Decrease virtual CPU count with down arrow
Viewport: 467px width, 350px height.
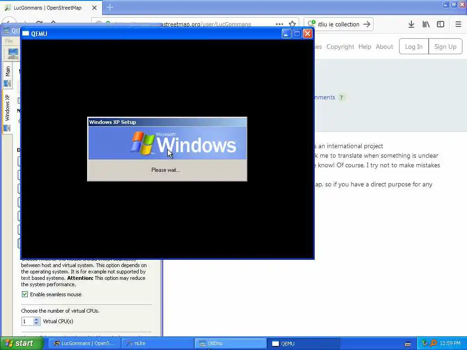(36, 323)
